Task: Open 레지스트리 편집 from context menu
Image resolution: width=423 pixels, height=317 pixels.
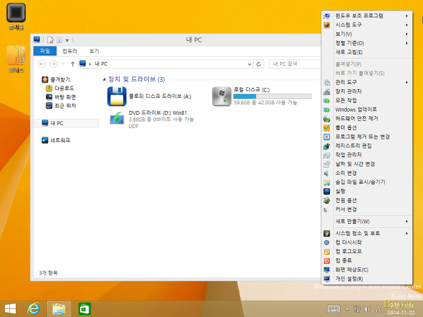Action: [x=367, y=145]
